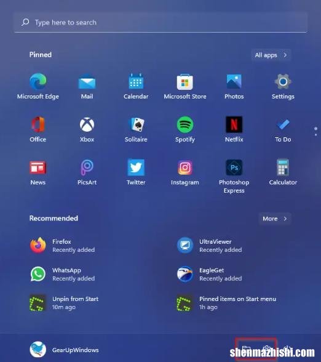Open the Twitter app
321x362 pixels.
pos(136,172)
